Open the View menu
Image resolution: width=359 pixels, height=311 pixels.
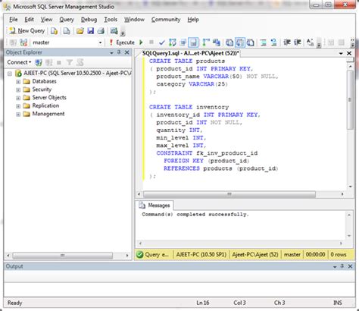coord(46,20)
